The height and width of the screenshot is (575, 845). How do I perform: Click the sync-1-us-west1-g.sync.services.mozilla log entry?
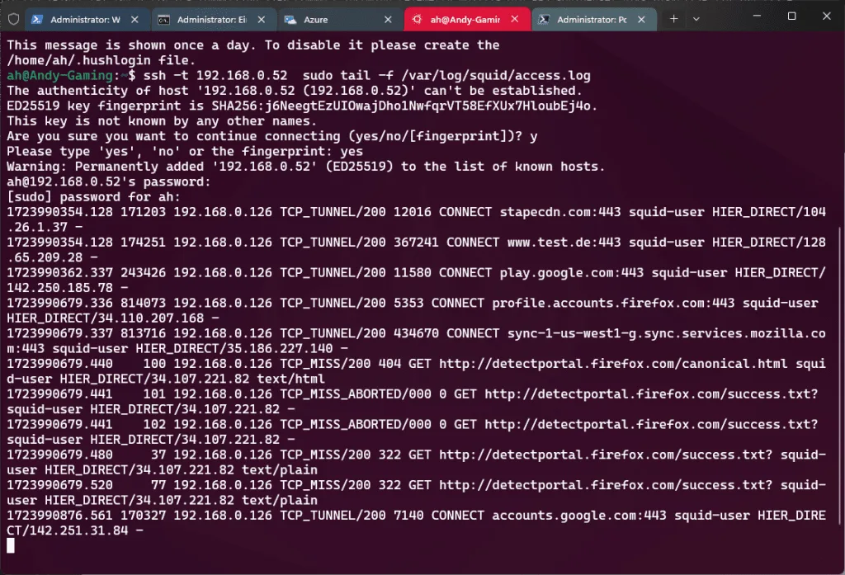[x=416, y=341]
